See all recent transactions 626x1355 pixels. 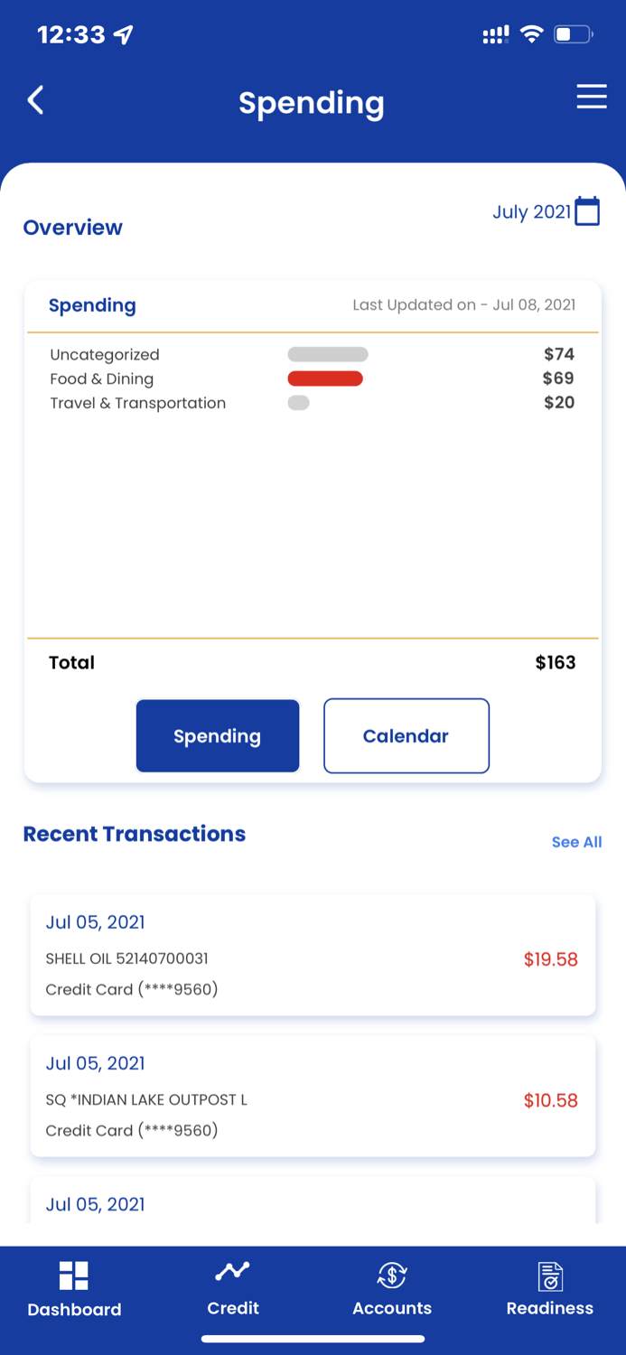tap(576, 842)
